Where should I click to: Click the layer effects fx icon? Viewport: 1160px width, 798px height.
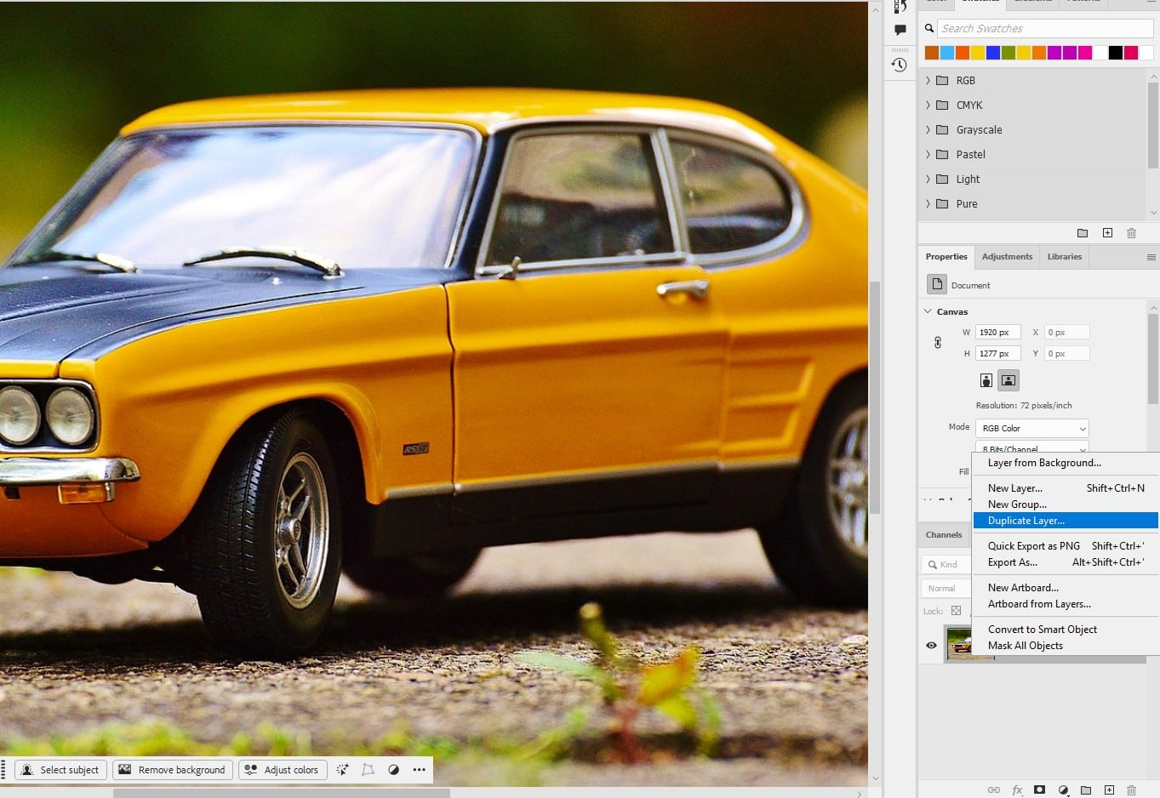1016,790
